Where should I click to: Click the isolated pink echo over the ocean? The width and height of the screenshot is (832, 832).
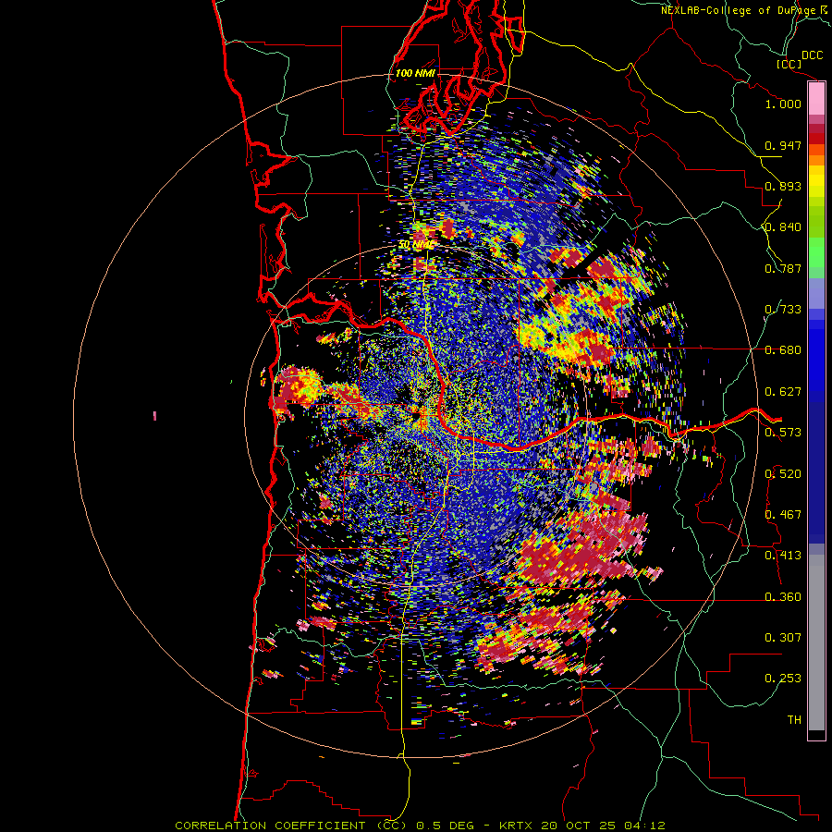pyautogui.click(x=155, y=415)
